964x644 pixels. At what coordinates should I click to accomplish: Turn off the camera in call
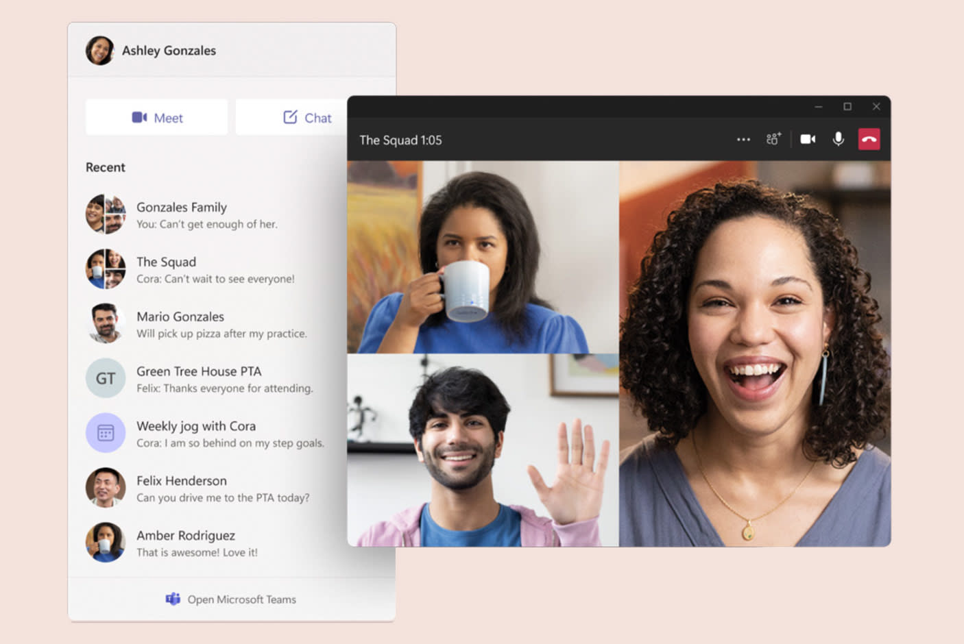(808, 140)
